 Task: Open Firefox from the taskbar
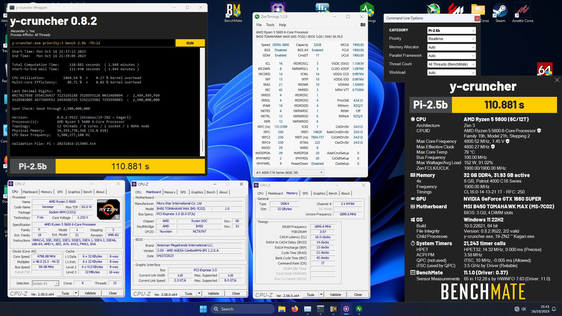tap(294, 309)
